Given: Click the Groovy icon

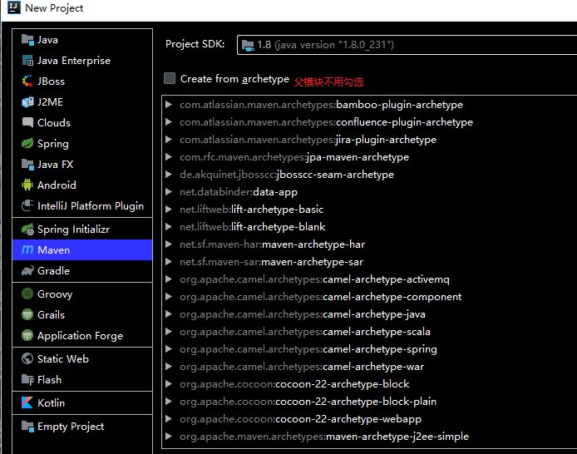Looking at the screenshot, I should pyautogui.click(x=27, y=294).
